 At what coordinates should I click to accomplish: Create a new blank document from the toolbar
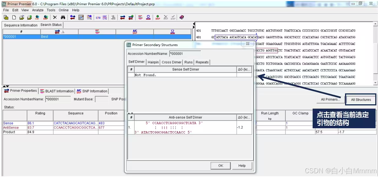(x=14, y=17)
